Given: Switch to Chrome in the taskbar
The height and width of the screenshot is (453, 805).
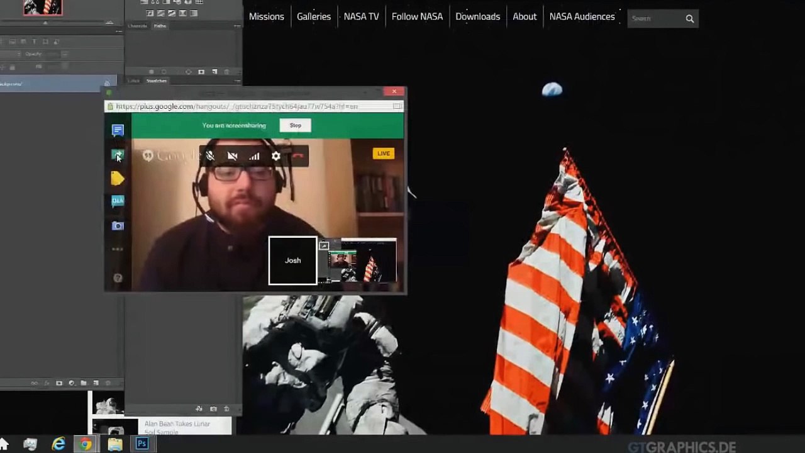Looking at the screenshot, I should [86, 444].
